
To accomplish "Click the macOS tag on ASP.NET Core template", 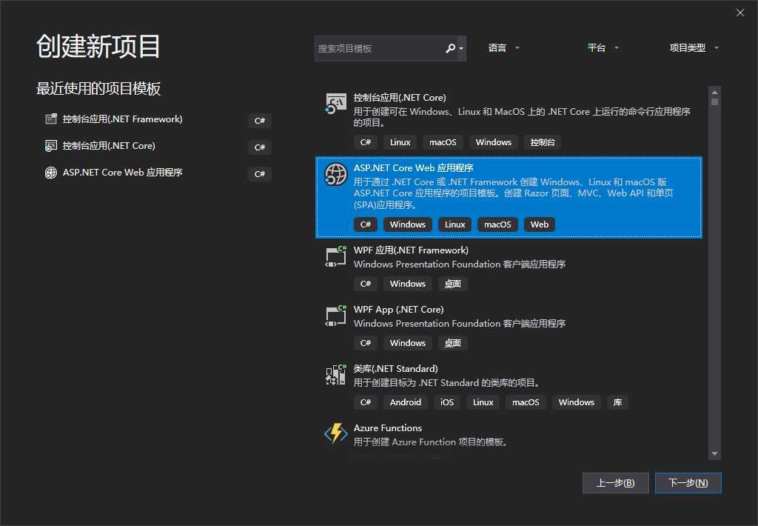I will (497, 224).
